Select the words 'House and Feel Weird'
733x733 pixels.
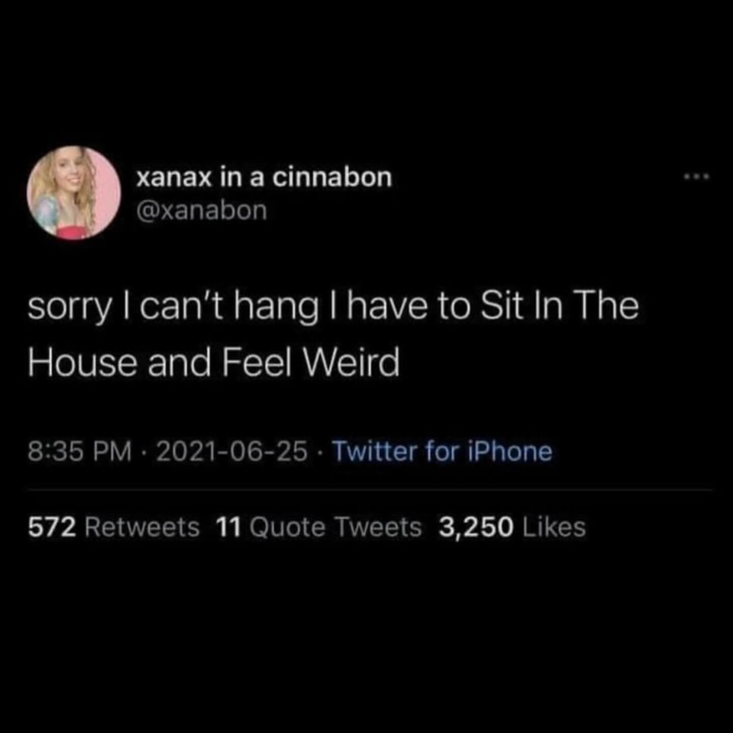214,363
